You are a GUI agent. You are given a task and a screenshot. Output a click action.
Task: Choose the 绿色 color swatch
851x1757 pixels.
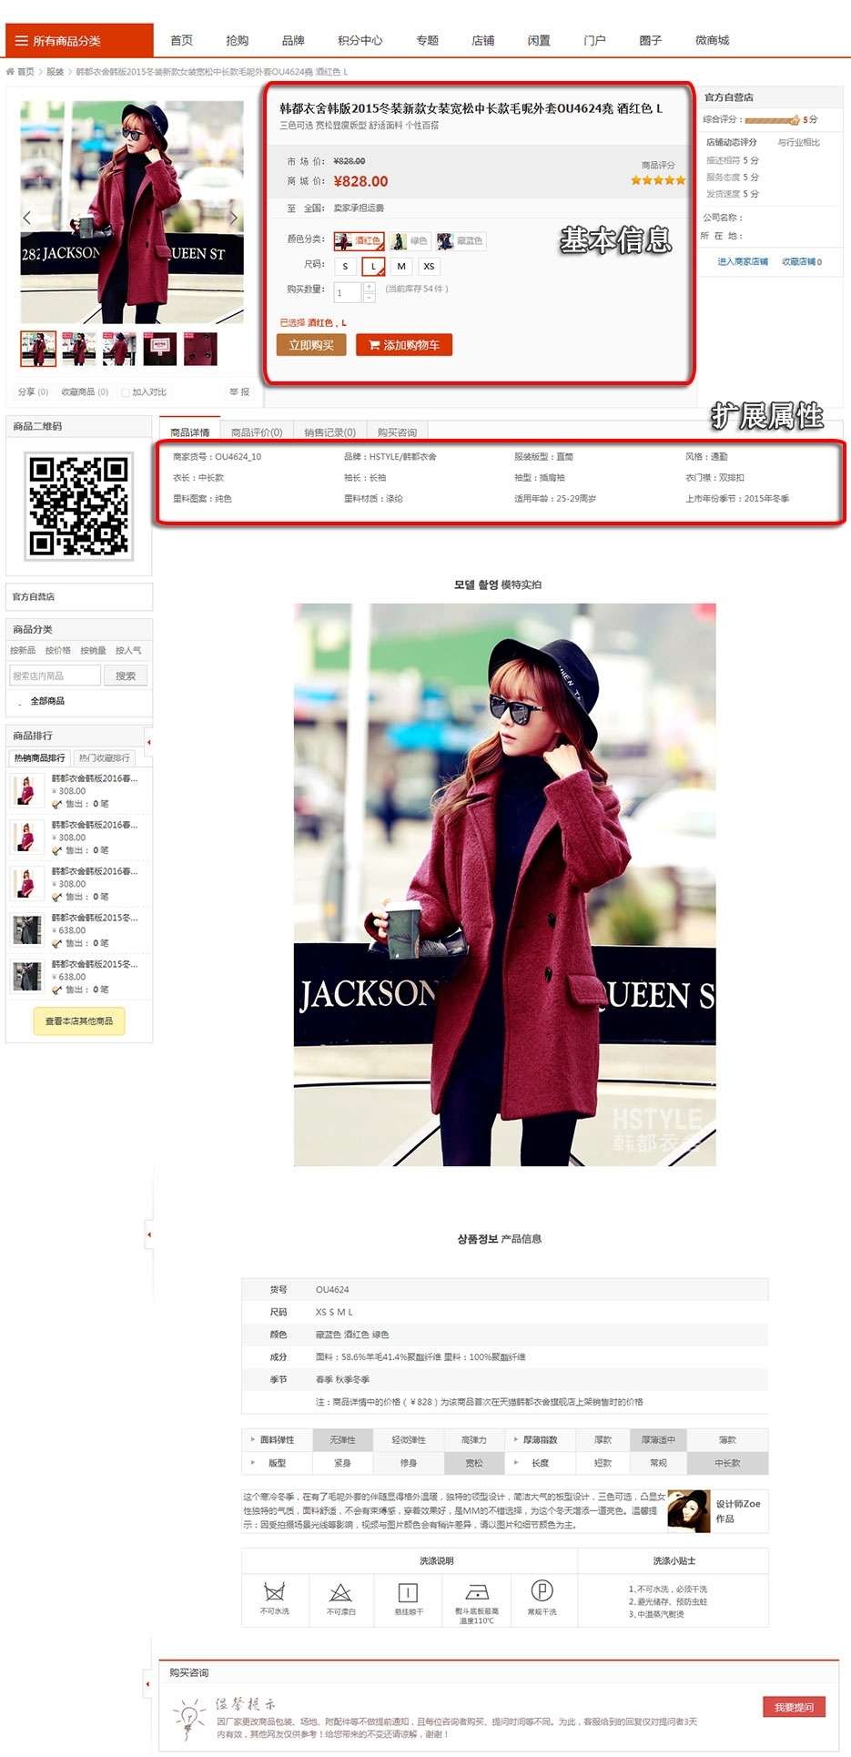click(410, 240)
